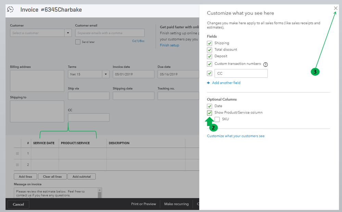Viewport: 342px width, 212px height.
Task: Grab the drag handle for row 1
Action: (x=17, y=153)
